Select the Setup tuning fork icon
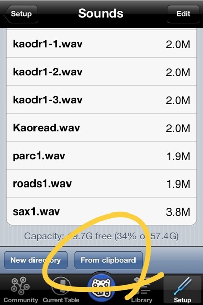Screen dimensions: 203x305 (x=182, y=286)
